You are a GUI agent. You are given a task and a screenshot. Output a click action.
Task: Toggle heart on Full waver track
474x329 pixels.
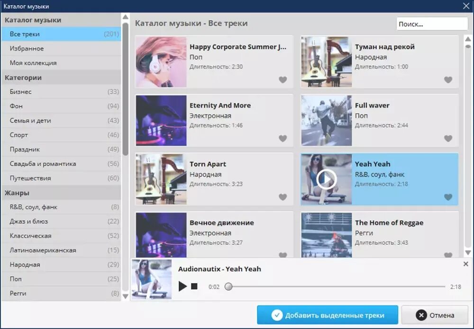click(448, 138)
